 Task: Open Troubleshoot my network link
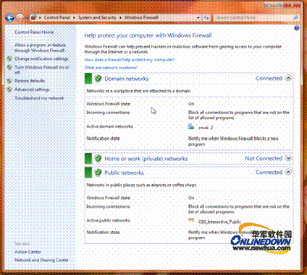pyautogui.click(x=39, y=98)
